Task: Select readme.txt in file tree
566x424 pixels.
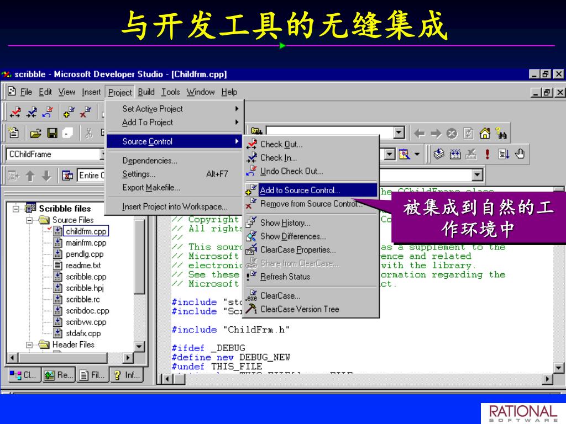Action: click(83, 266)
